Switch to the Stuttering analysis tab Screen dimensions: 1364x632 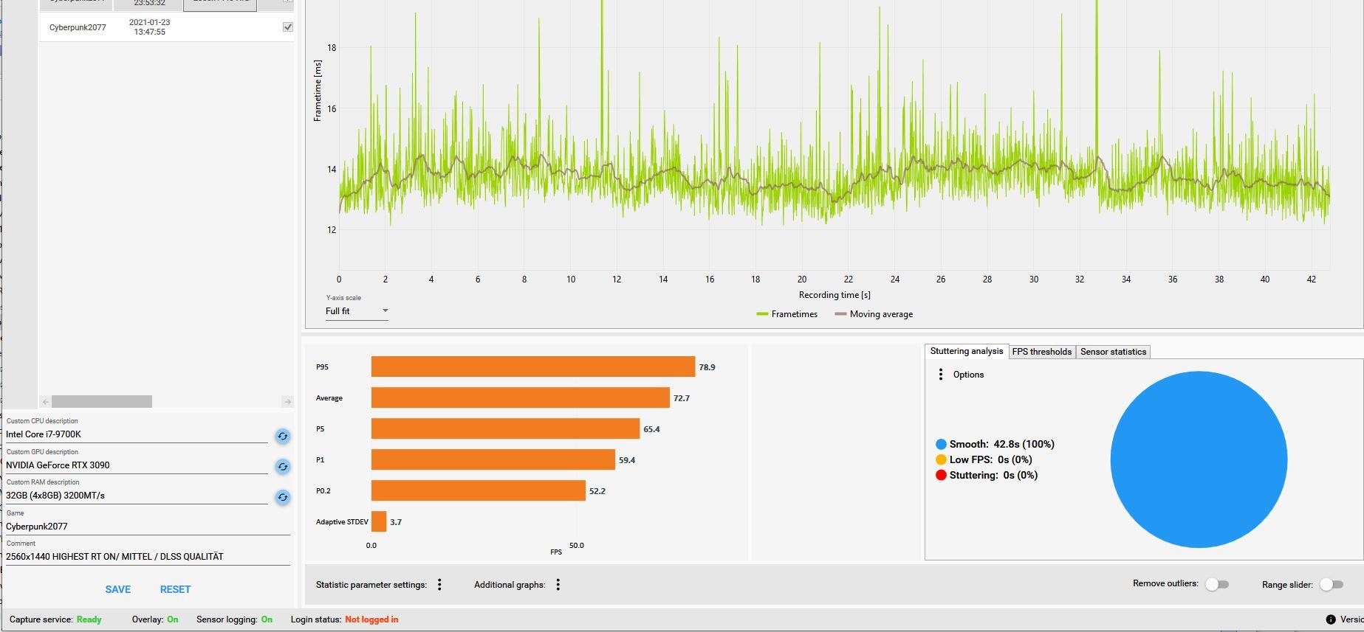tap(967, 352)
